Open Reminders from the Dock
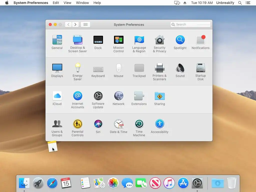 pos(85,183)
